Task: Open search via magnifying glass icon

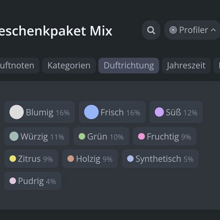Action: point(151,30)
